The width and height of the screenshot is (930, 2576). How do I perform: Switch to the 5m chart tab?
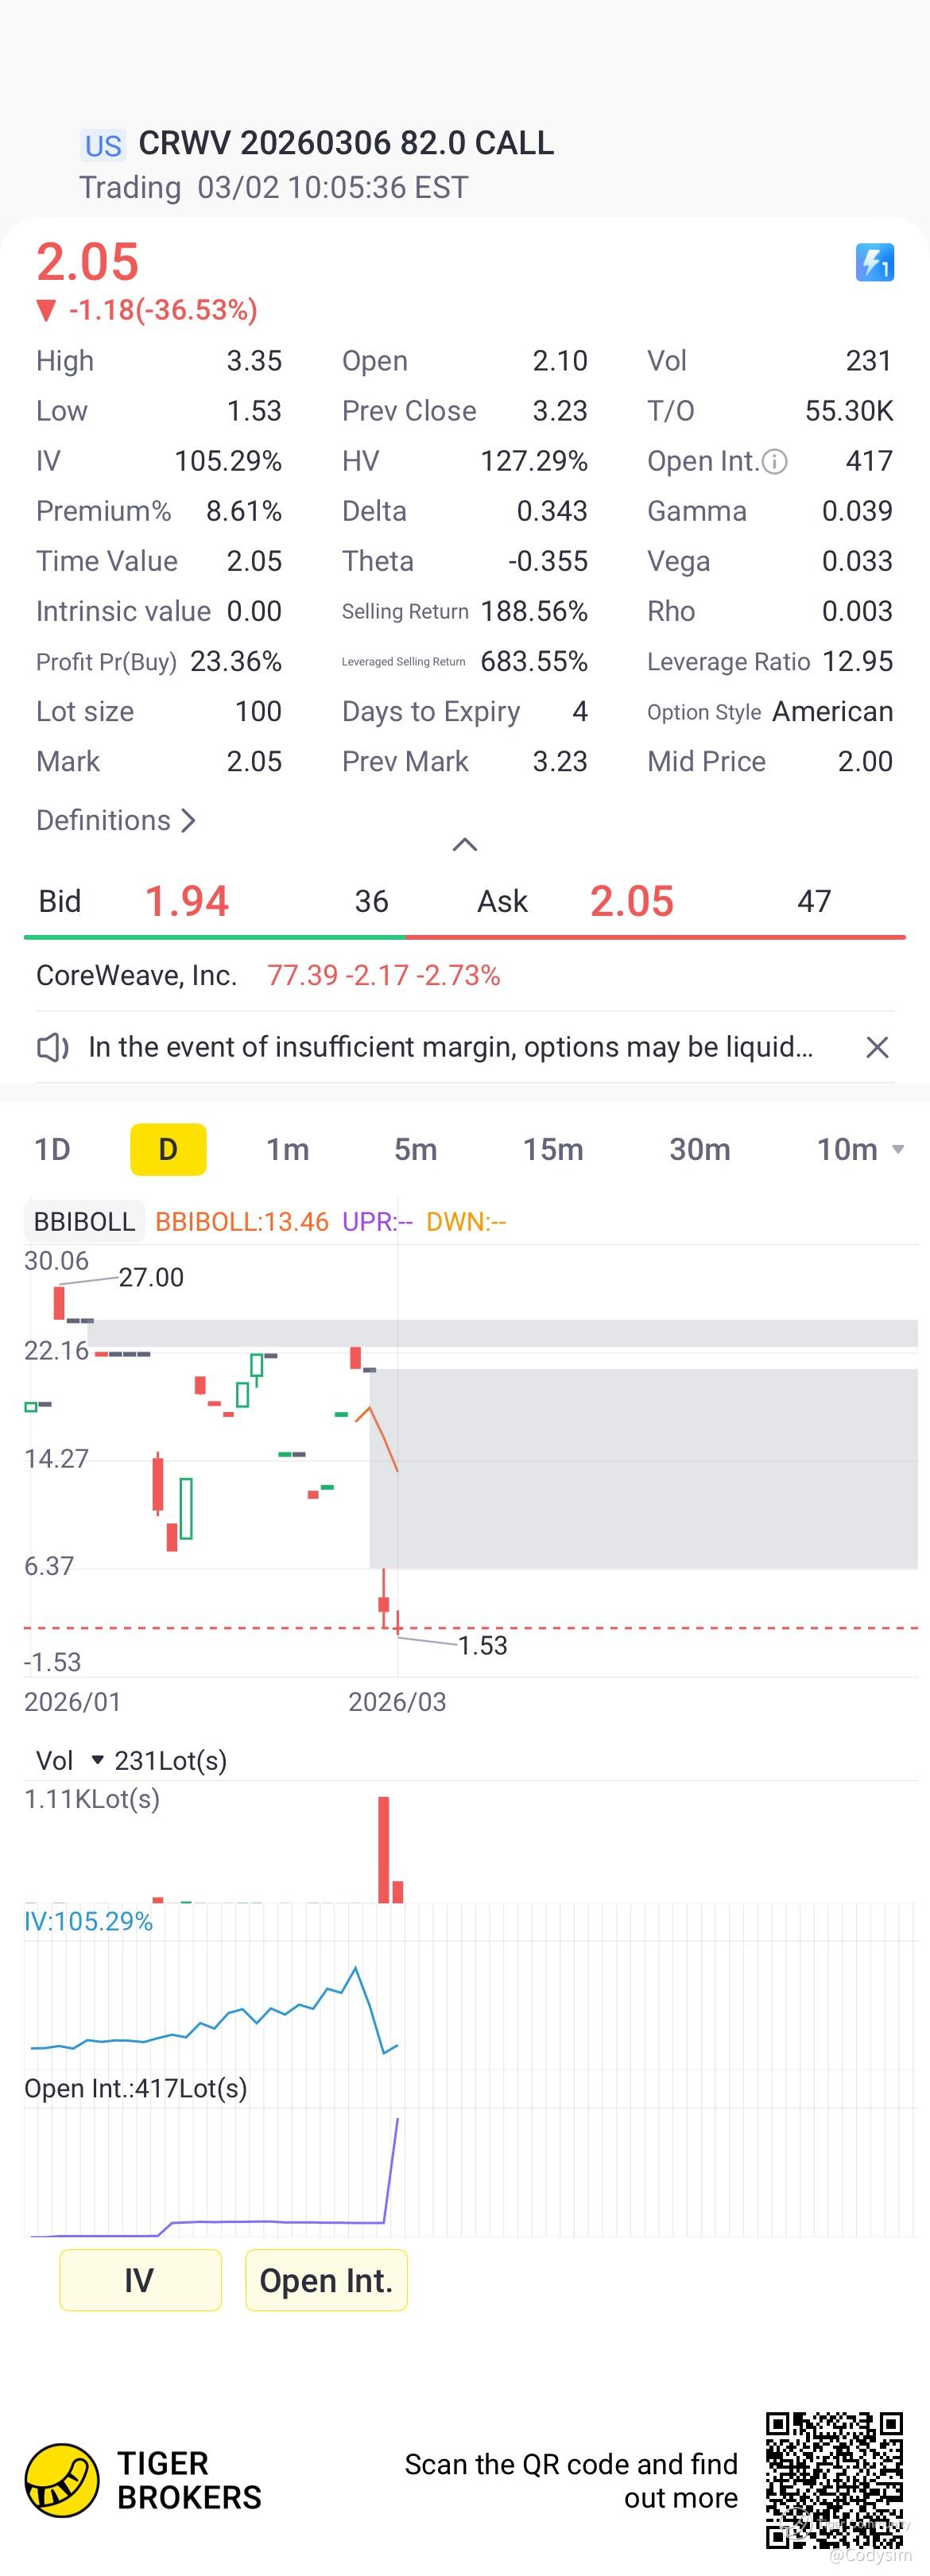pyautogui.click(x=415, y=1149)
